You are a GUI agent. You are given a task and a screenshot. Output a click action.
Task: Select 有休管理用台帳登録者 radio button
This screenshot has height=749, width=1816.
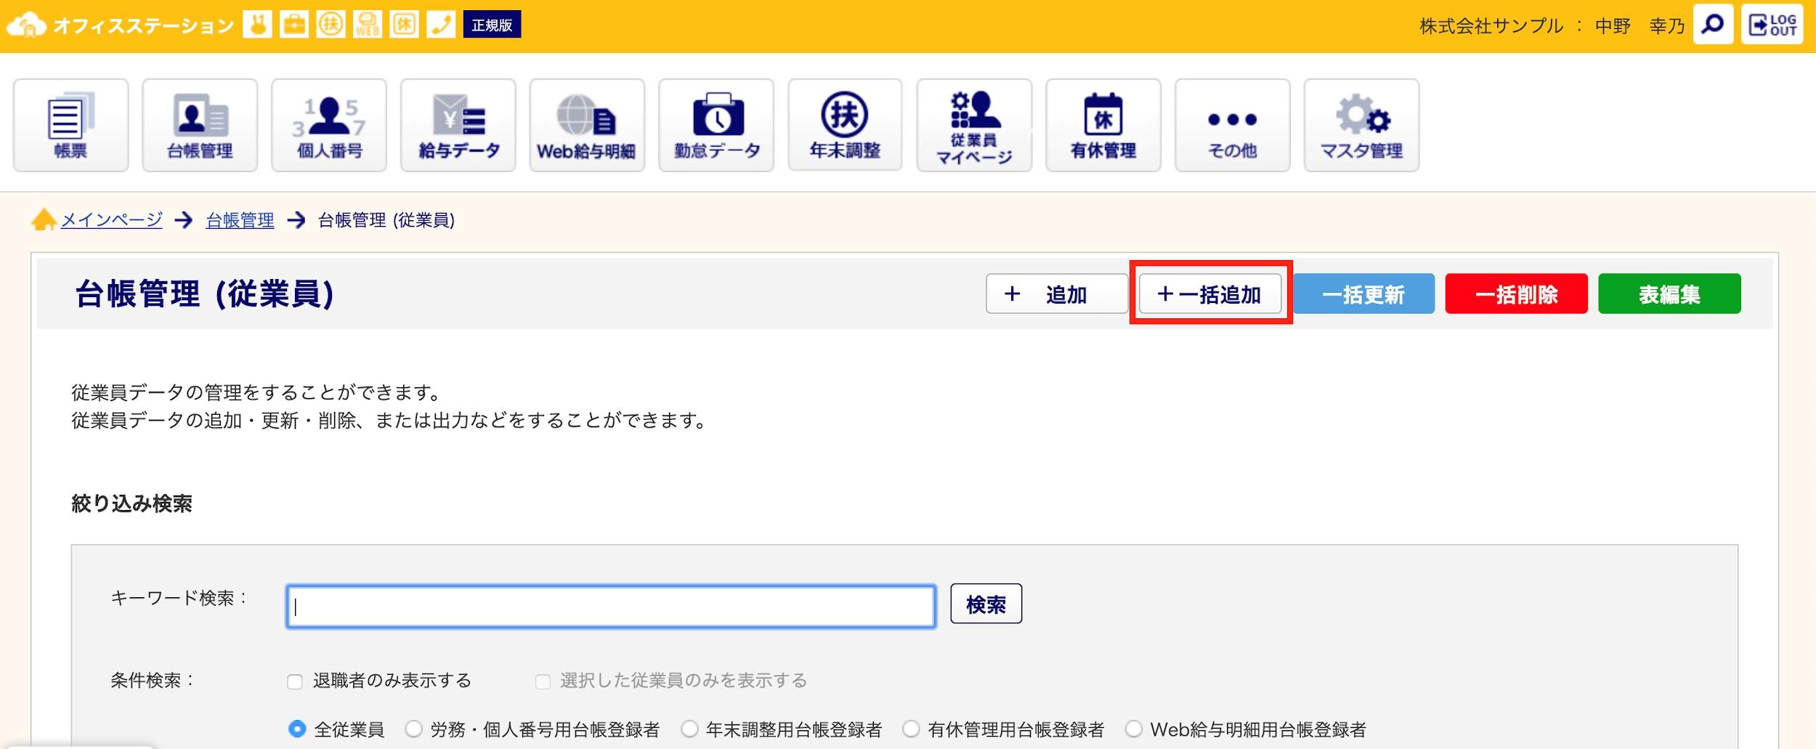coord(911,729)
